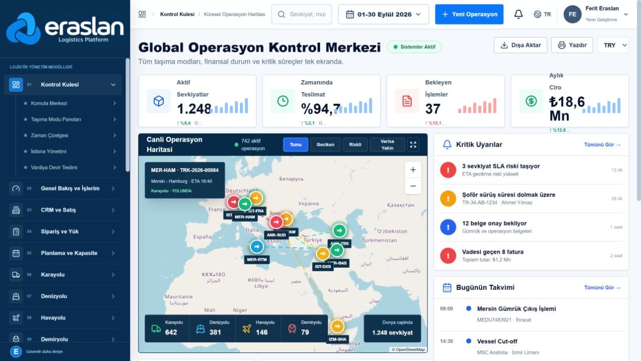This screenshot has height=361, width=641.
Task: Click the Kontrol Kulesi breadcrumb link
Action: coord(177,14)
